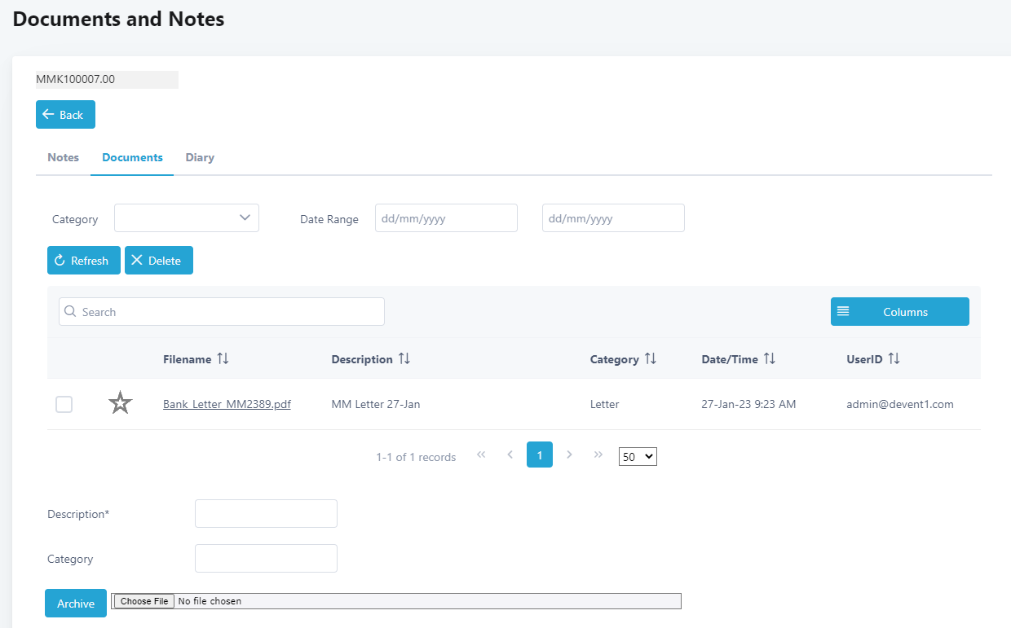
Task: Open the Columns chooser
Action: (899, 312)
